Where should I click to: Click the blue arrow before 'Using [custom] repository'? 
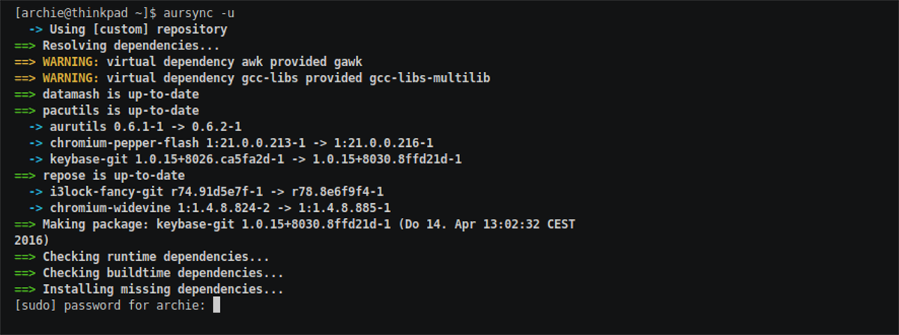click(35, 30)
